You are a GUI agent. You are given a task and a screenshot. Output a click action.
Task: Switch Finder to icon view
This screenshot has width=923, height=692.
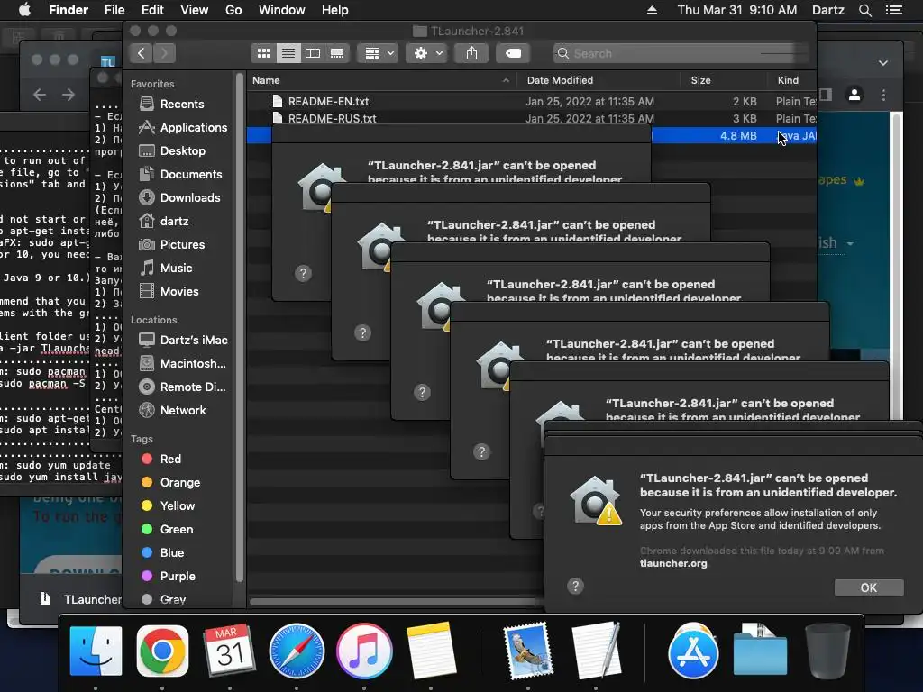click(264, 53)
